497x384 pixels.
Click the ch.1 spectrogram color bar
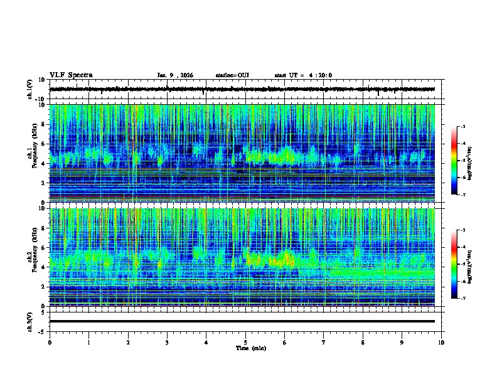[x=454, y=161]
